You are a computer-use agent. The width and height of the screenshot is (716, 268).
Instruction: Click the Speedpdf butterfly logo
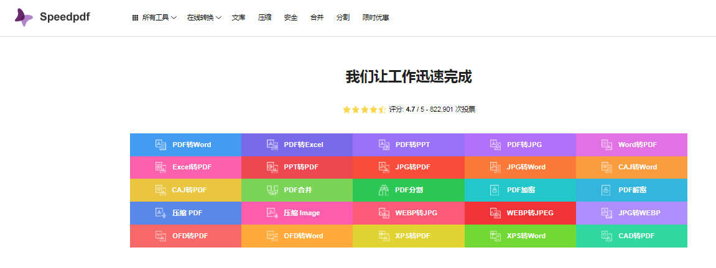[23, 17]
